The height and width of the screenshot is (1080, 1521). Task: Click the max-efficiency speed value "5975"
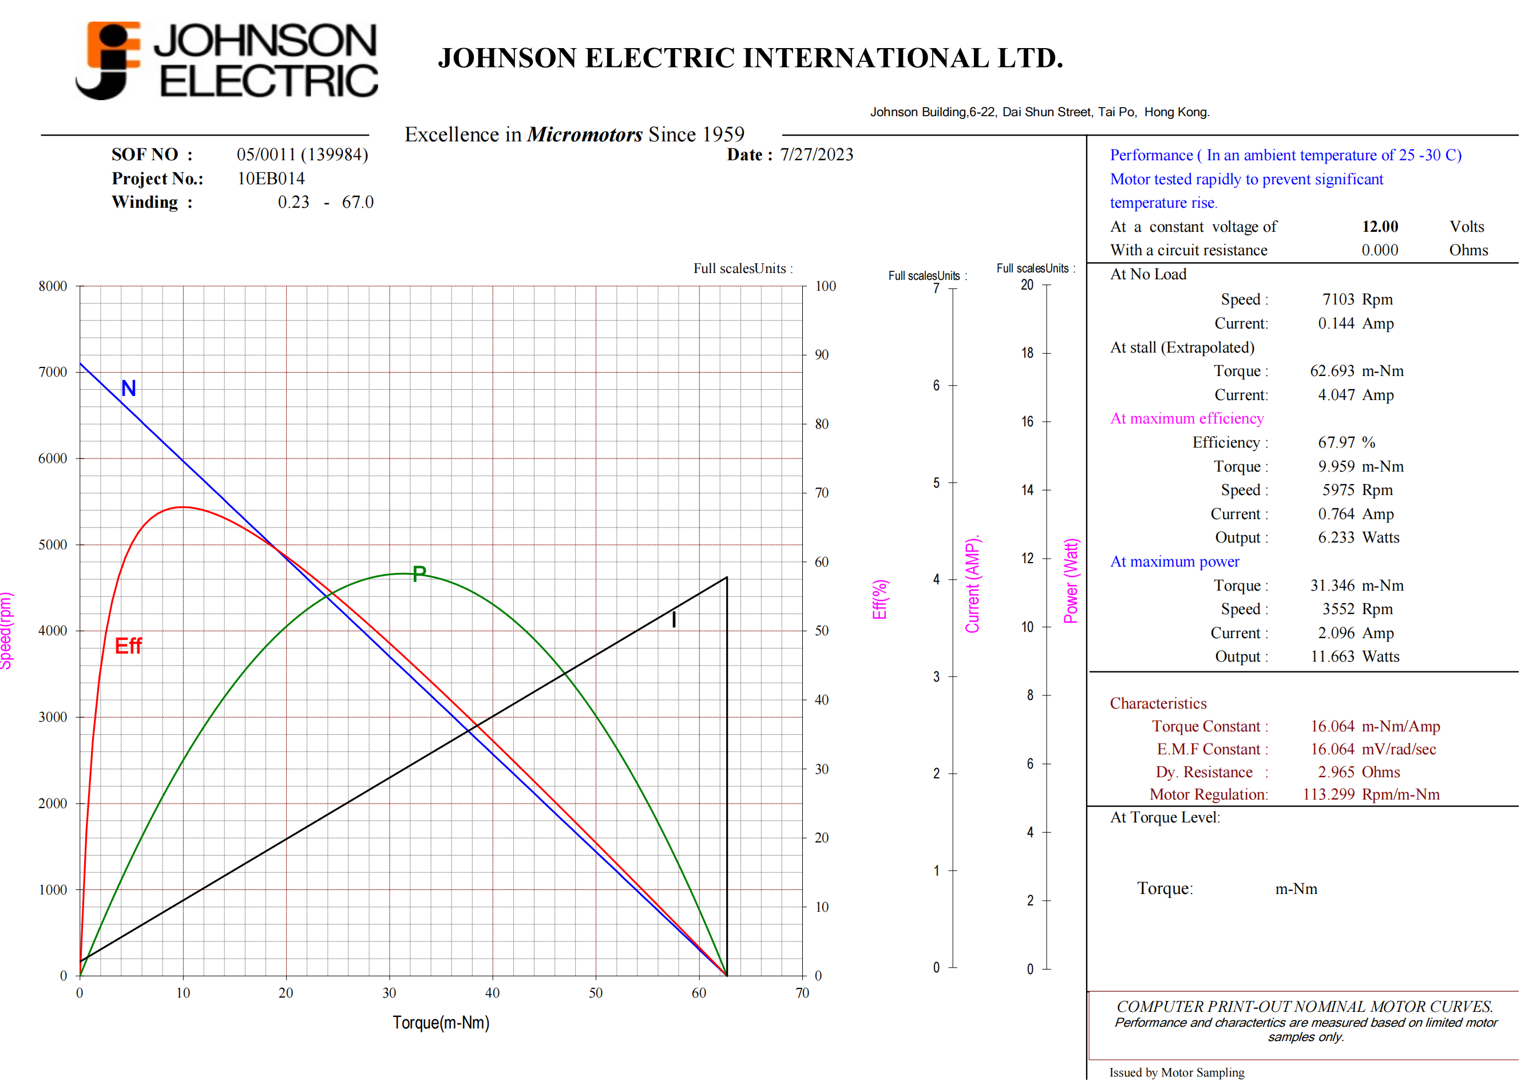click(x=1338, y=490)
